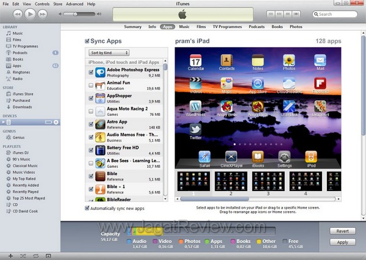
Task: Click the app list scroll down arrow
Action: [165, 199]
